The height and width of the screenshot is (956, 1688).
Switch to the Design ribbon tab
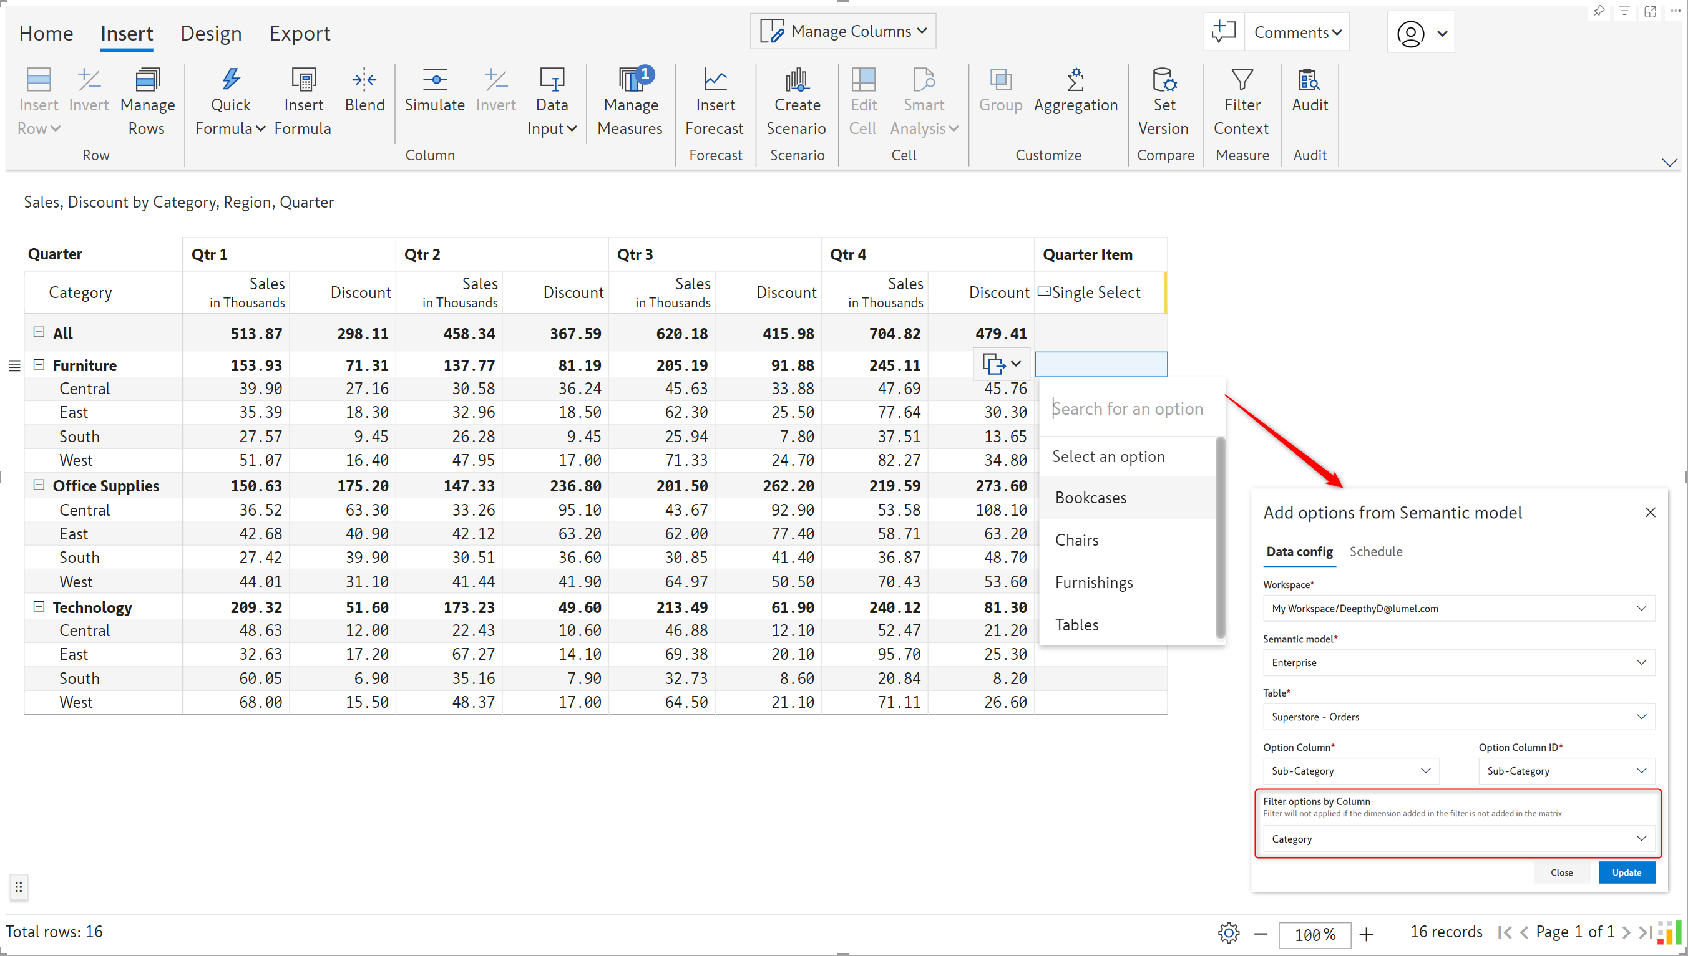[x=211, y=33]
